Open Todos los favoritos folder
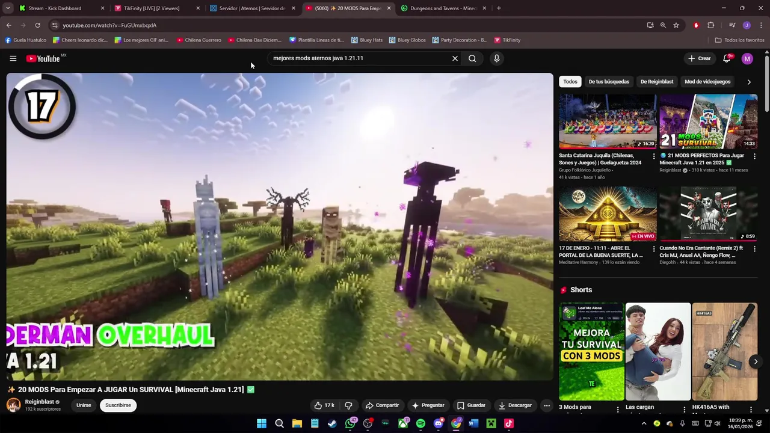 point(739,40)
